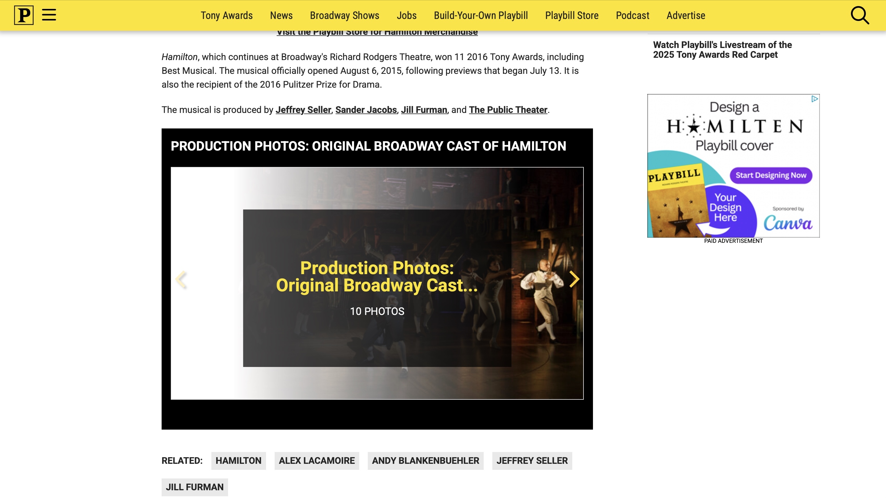Open the Podcast menu item
Image resolution: width=886 pixels, height=498 pixels.
632,16
